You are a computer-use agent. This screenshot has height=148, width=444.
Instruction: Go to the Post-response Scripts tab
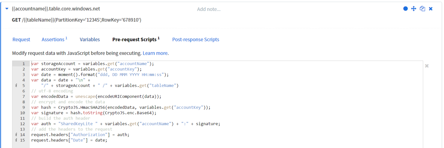click(196, 40)
